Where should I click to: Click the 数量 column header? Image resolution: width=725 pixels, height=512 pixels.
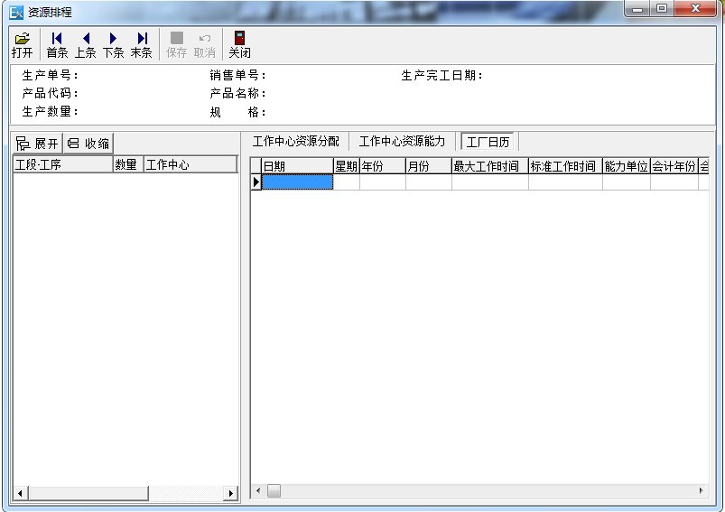click(128, 164)
